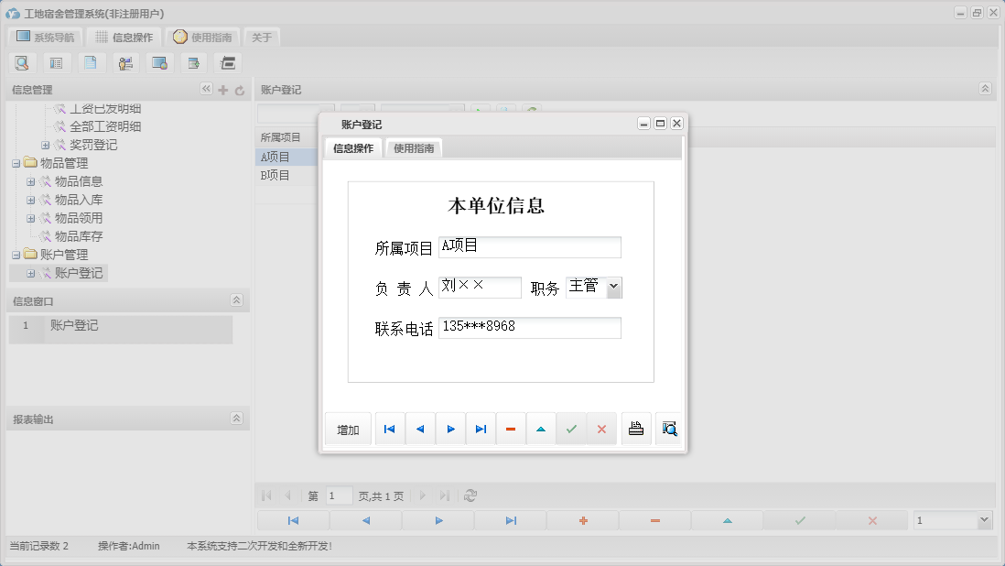The width and height of the screenshot is (1005, 566).
Task: Refresh the 信息管理 panel
Action: (240, 89)
